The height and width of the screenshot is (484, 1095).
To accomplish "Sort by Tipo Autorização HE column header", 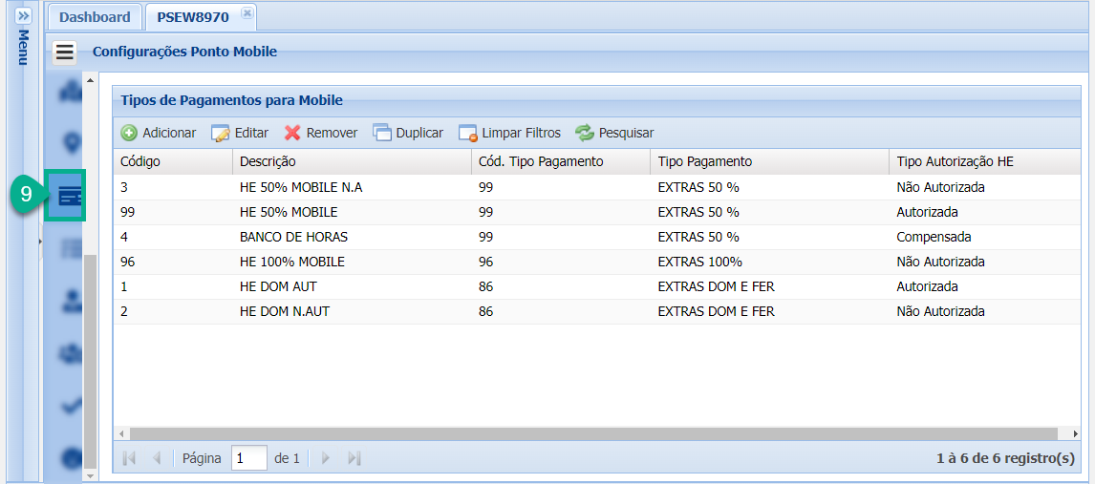I will (985, 161).
